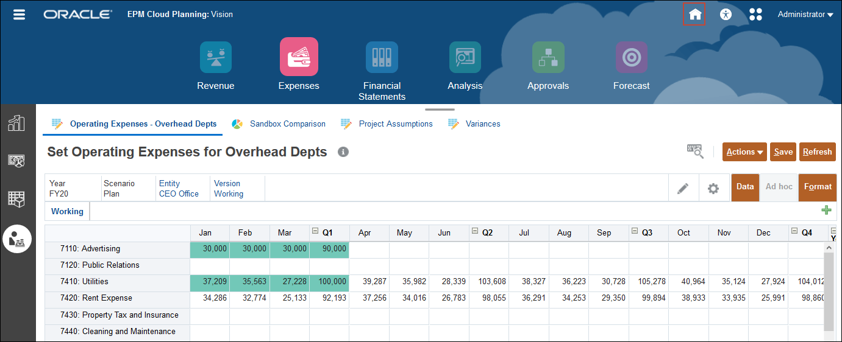This screenshot has height=342, width=842.
Task: Open the Actions dropdown button
Action: click(x=744, y=152)
